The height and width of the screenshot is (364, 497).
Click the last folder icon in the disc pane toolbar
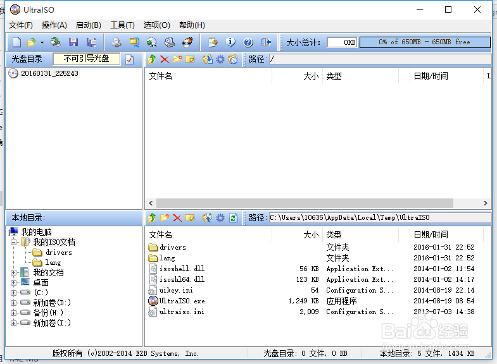pos(232,59)
